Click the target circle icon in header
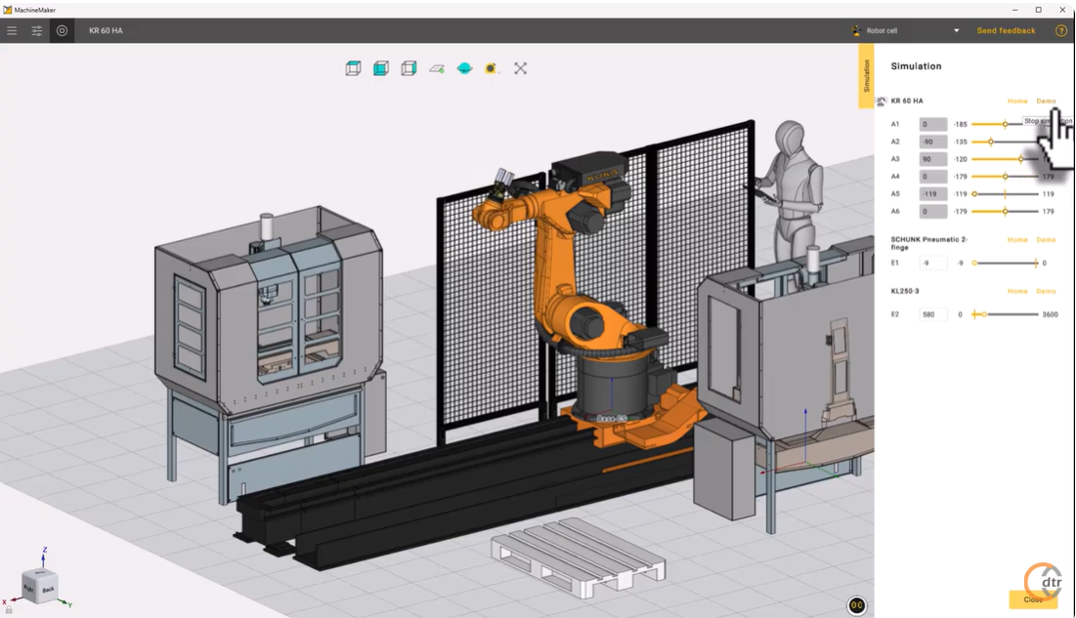Viewport: 1076px width, 618px height. click(x=62, y=30)
